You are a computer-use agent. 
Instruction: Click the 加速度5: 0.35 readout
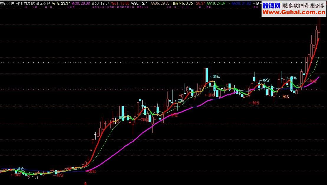pos(182,4)
